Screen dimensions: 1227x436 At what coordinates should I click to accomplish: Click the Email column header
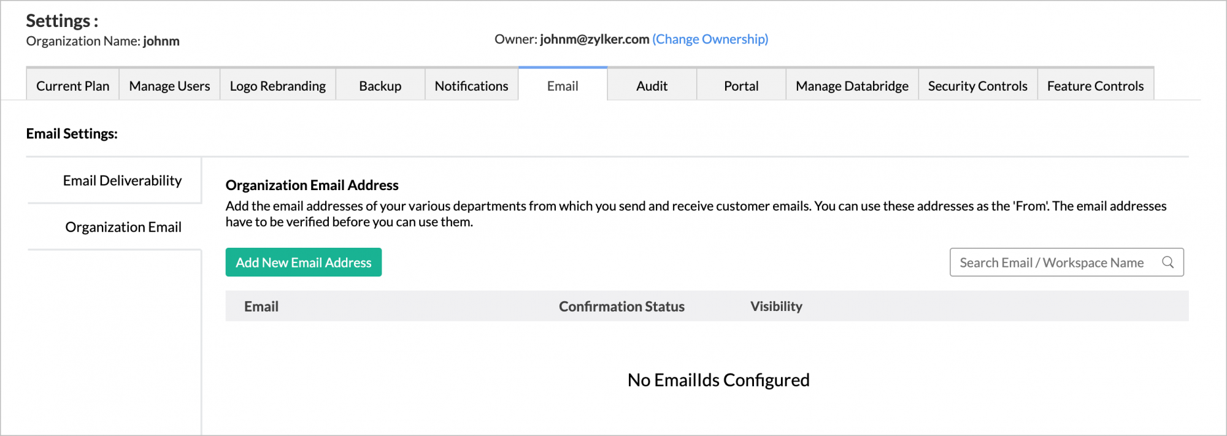click(x=261, y=306)
